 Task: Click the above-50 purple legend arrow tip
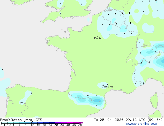82,123
